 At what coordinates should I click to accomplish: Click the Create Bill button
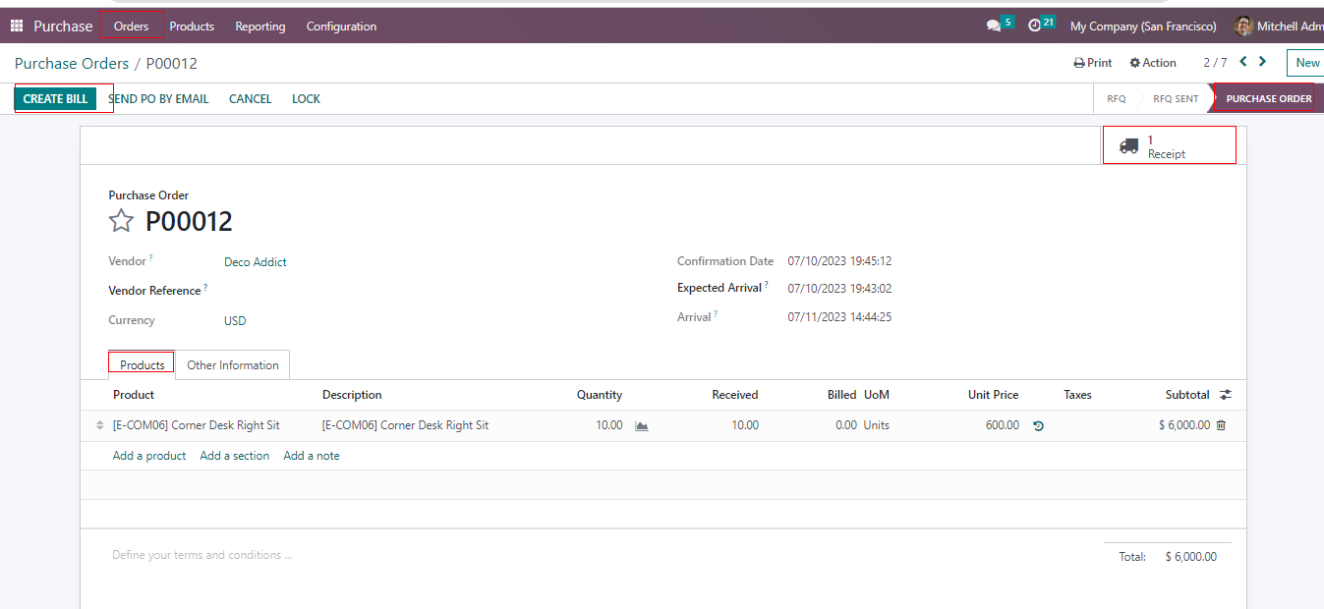pyautogui.click(x=56, y=99)
